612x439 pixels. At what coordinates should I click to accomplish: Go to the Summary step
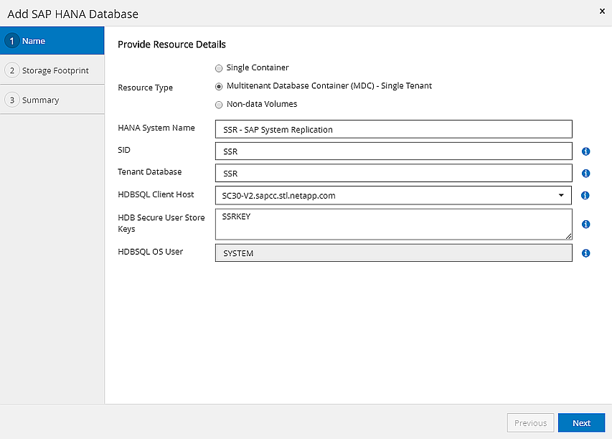coord(40,100)
